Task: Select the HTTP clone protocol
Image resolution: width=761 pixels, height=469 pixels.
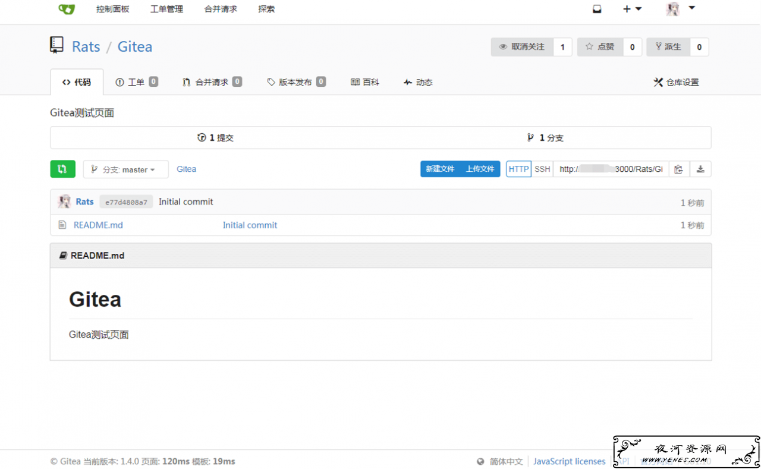Action: coord(518,169)
